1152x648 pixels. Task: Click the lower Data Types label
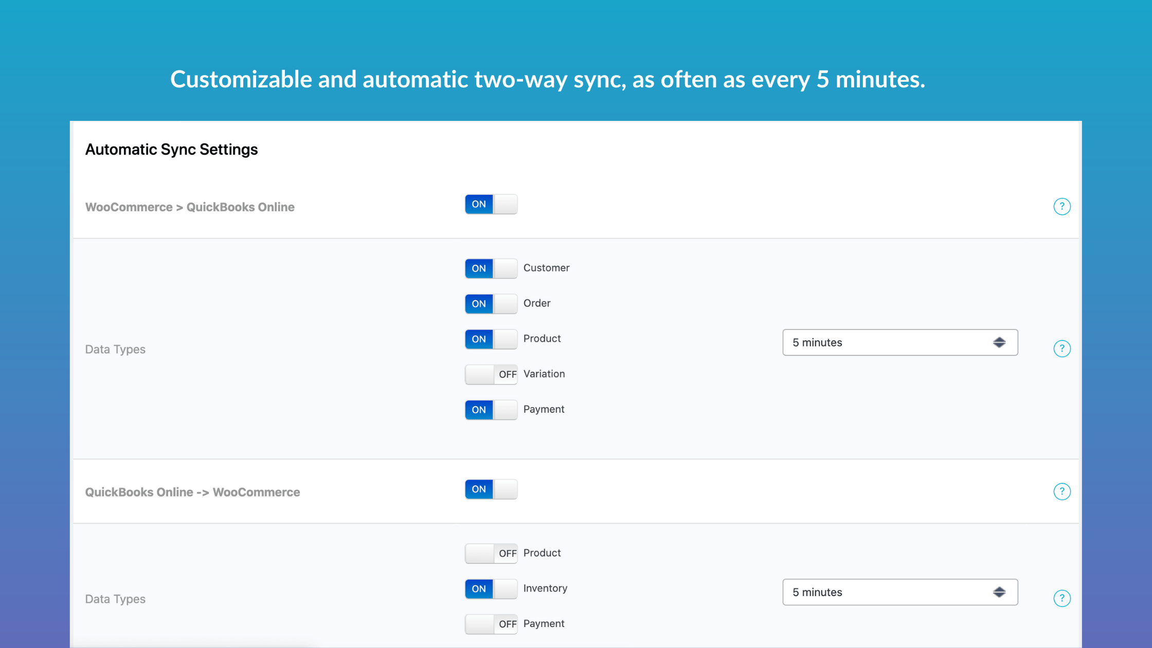tap(115, 599)
